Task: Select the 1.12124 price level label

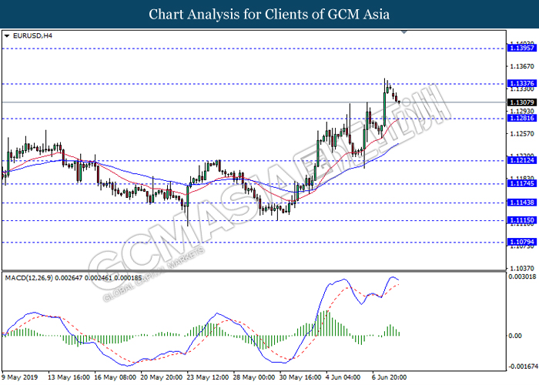Action: point(522,160)
